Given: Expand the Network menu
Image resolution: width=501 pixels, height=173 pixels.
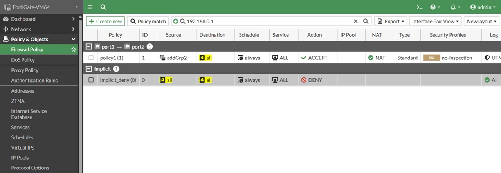Looking at the screenshot, I should pyautogui.click(x=39, y=29).
